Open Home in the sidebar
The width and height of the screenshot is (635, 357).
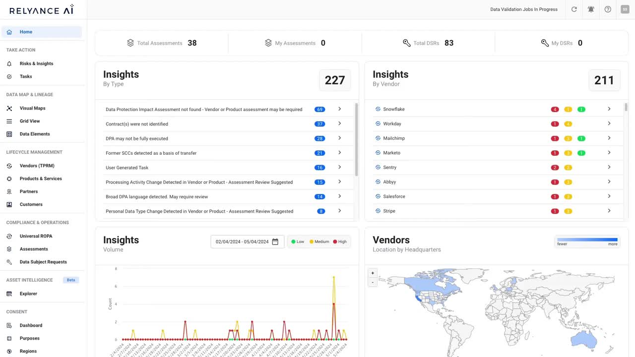(x=42, y=32)
